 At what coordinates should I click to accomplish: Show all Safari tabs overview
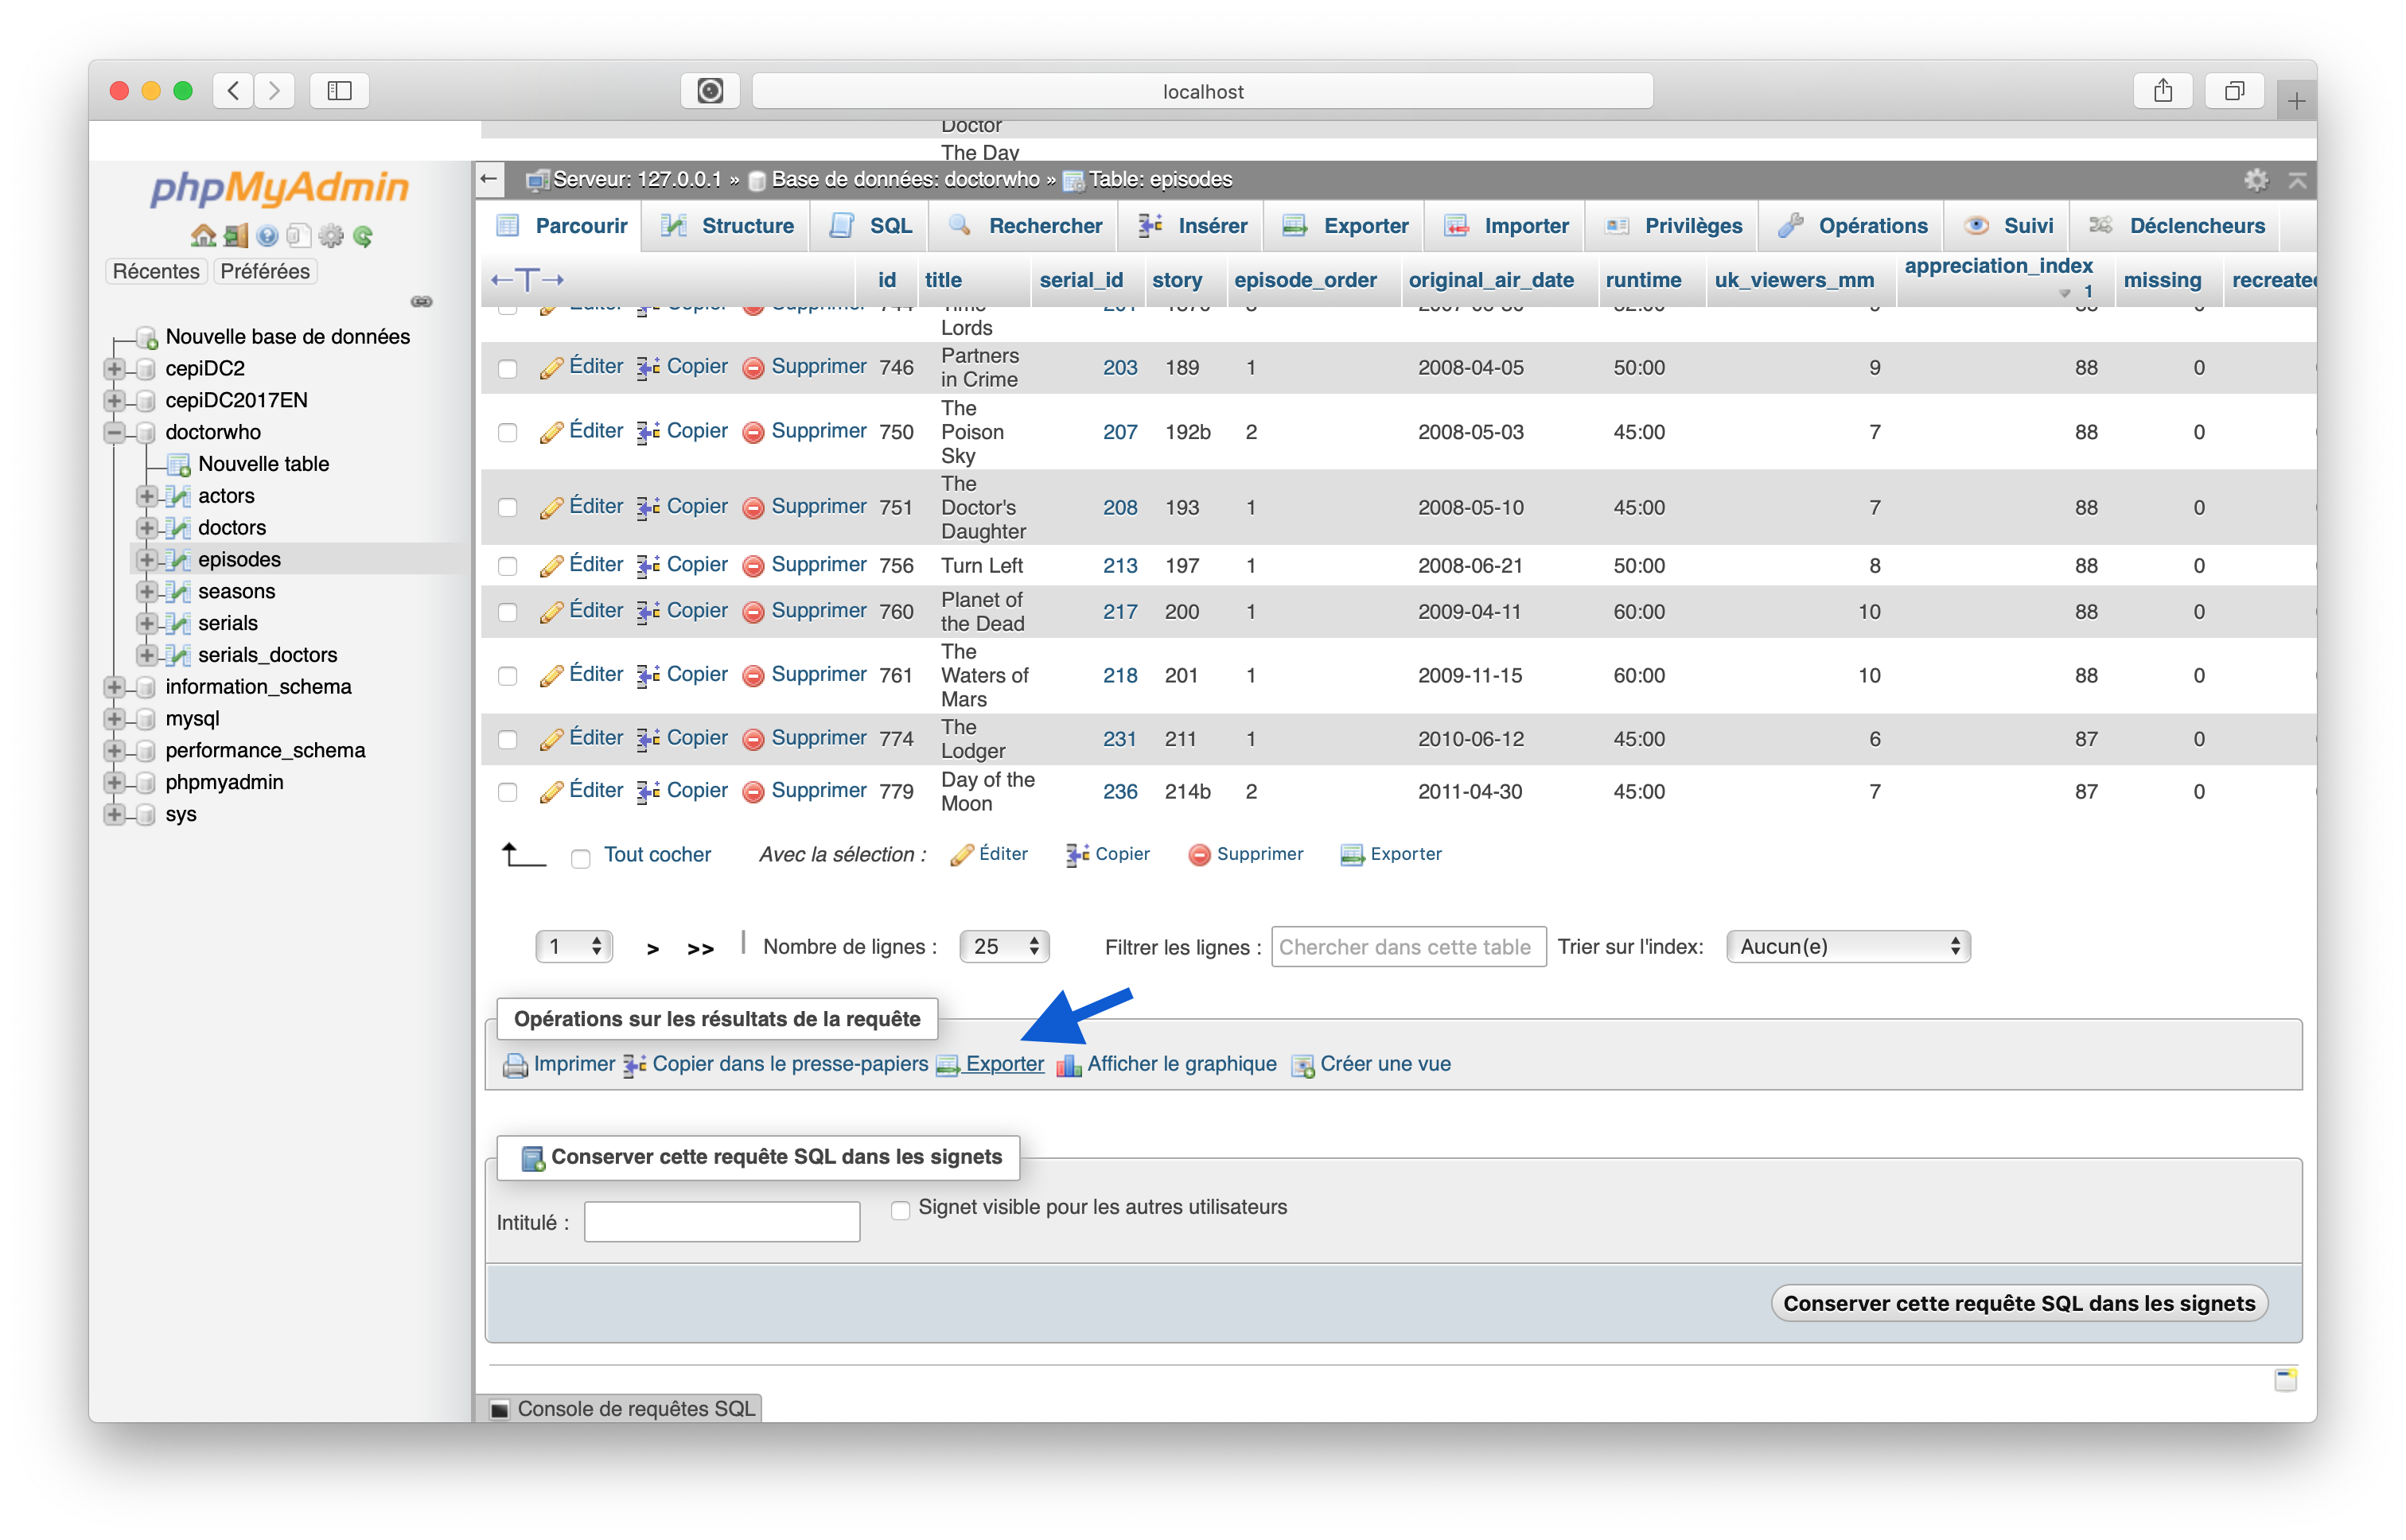tap(2234, 91)
